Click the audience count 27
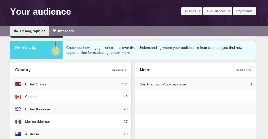Image resolution: width=268 pixels, height=139 pixels. pyautogui.click(x=126, y=122)
